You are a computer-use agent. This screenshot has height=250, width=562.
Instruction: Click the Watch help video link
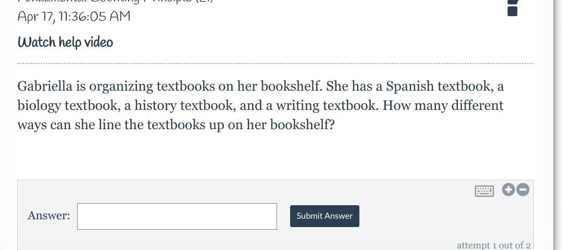[x=65, y=42]
